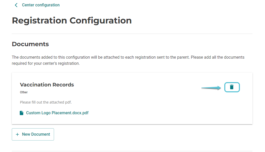Click the PDF file icon

22,113
